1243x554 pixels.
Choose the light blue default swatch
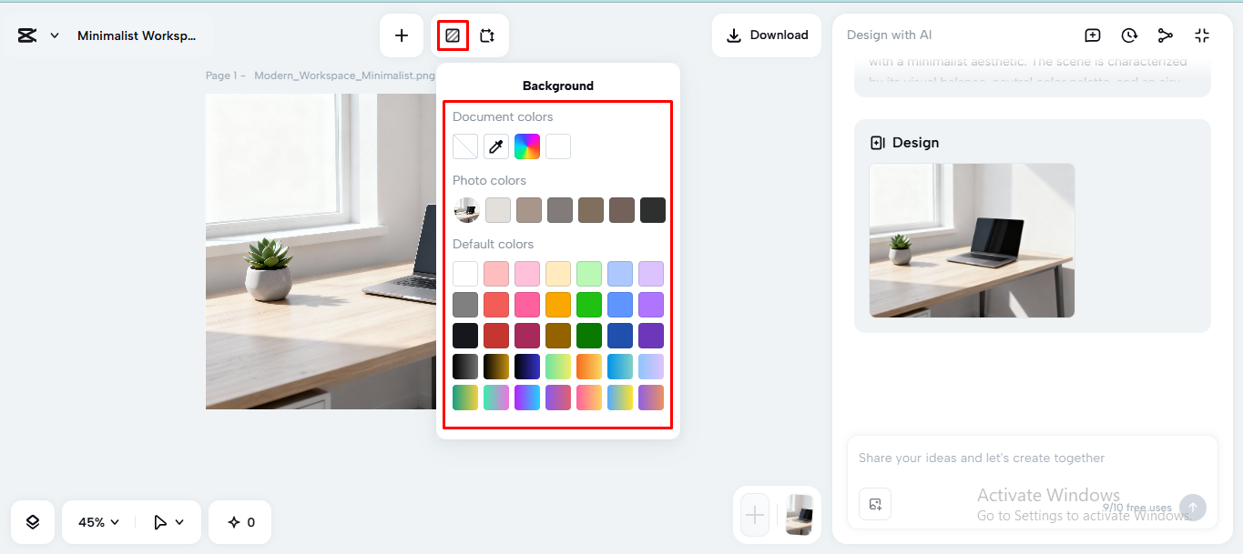(x=620, y=274)
